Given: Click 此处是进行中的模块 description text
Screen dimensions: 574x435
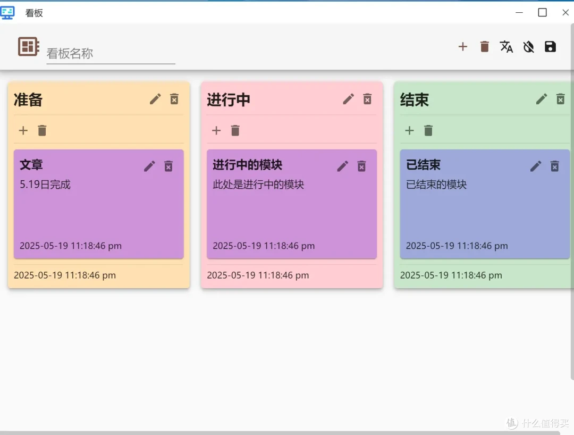Looking at the screenshot, I should (x=258, y=184).
